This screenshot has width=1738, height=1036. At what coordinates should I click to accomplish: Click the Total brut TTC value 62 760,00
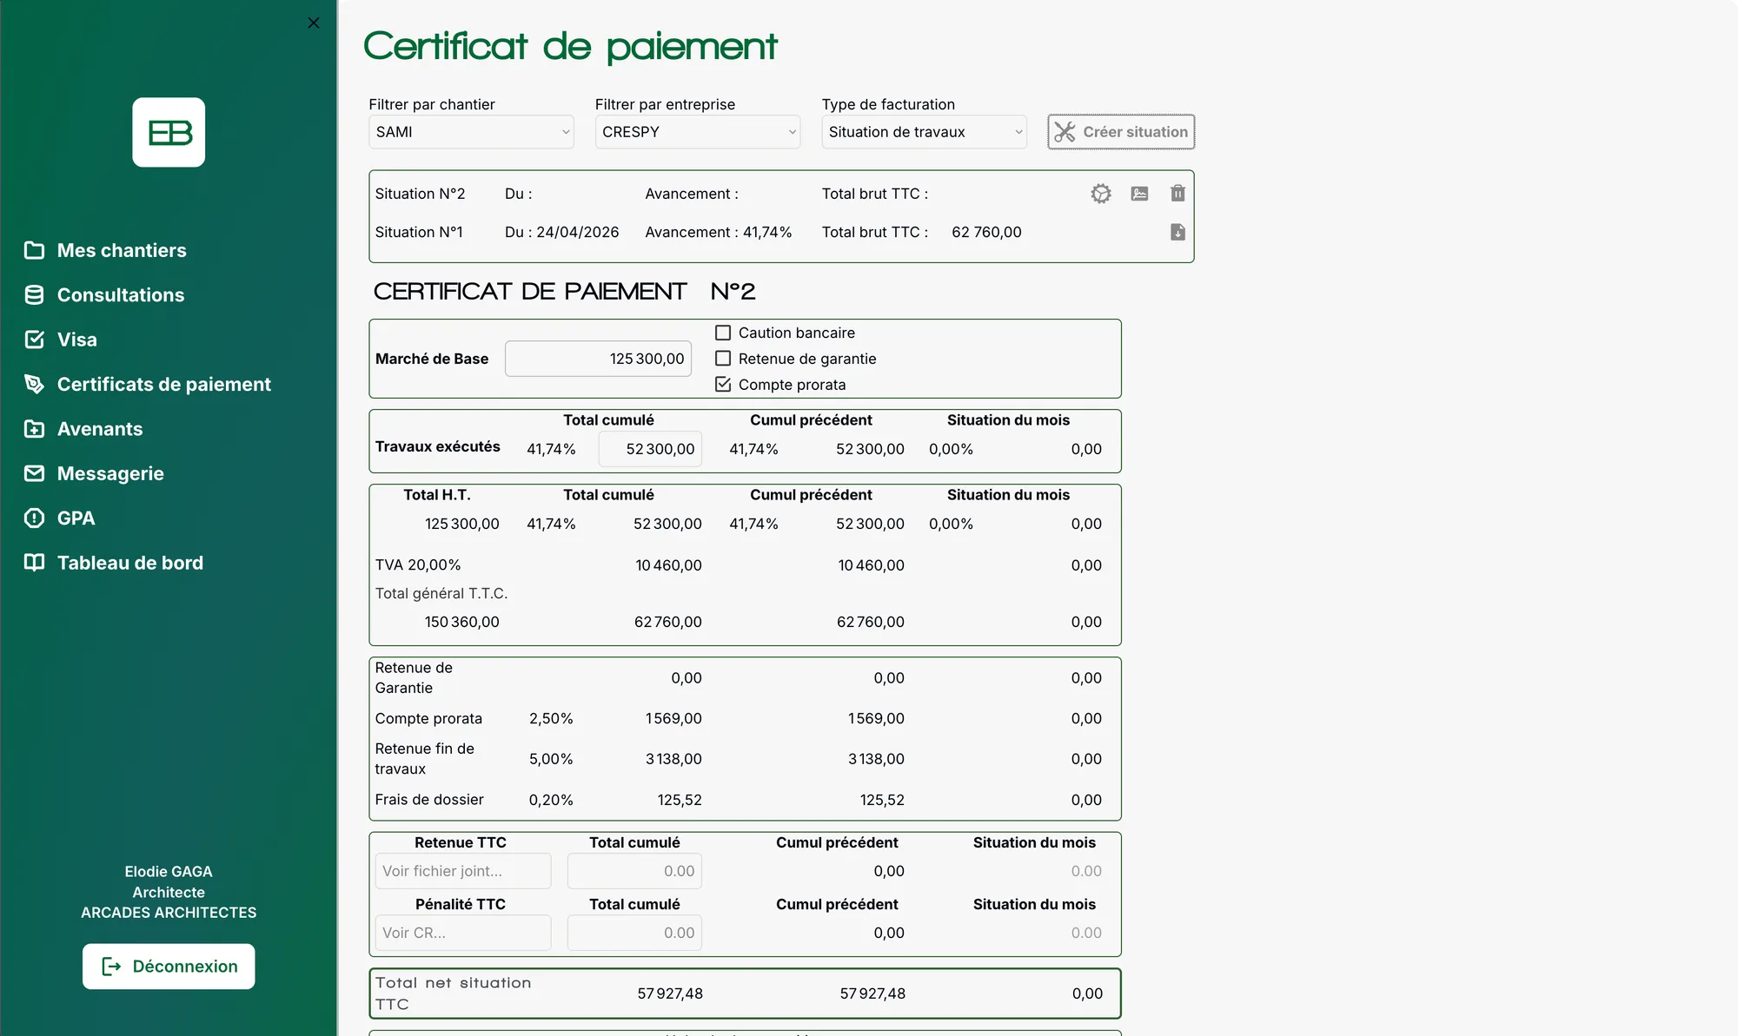[x=986, y=232]
